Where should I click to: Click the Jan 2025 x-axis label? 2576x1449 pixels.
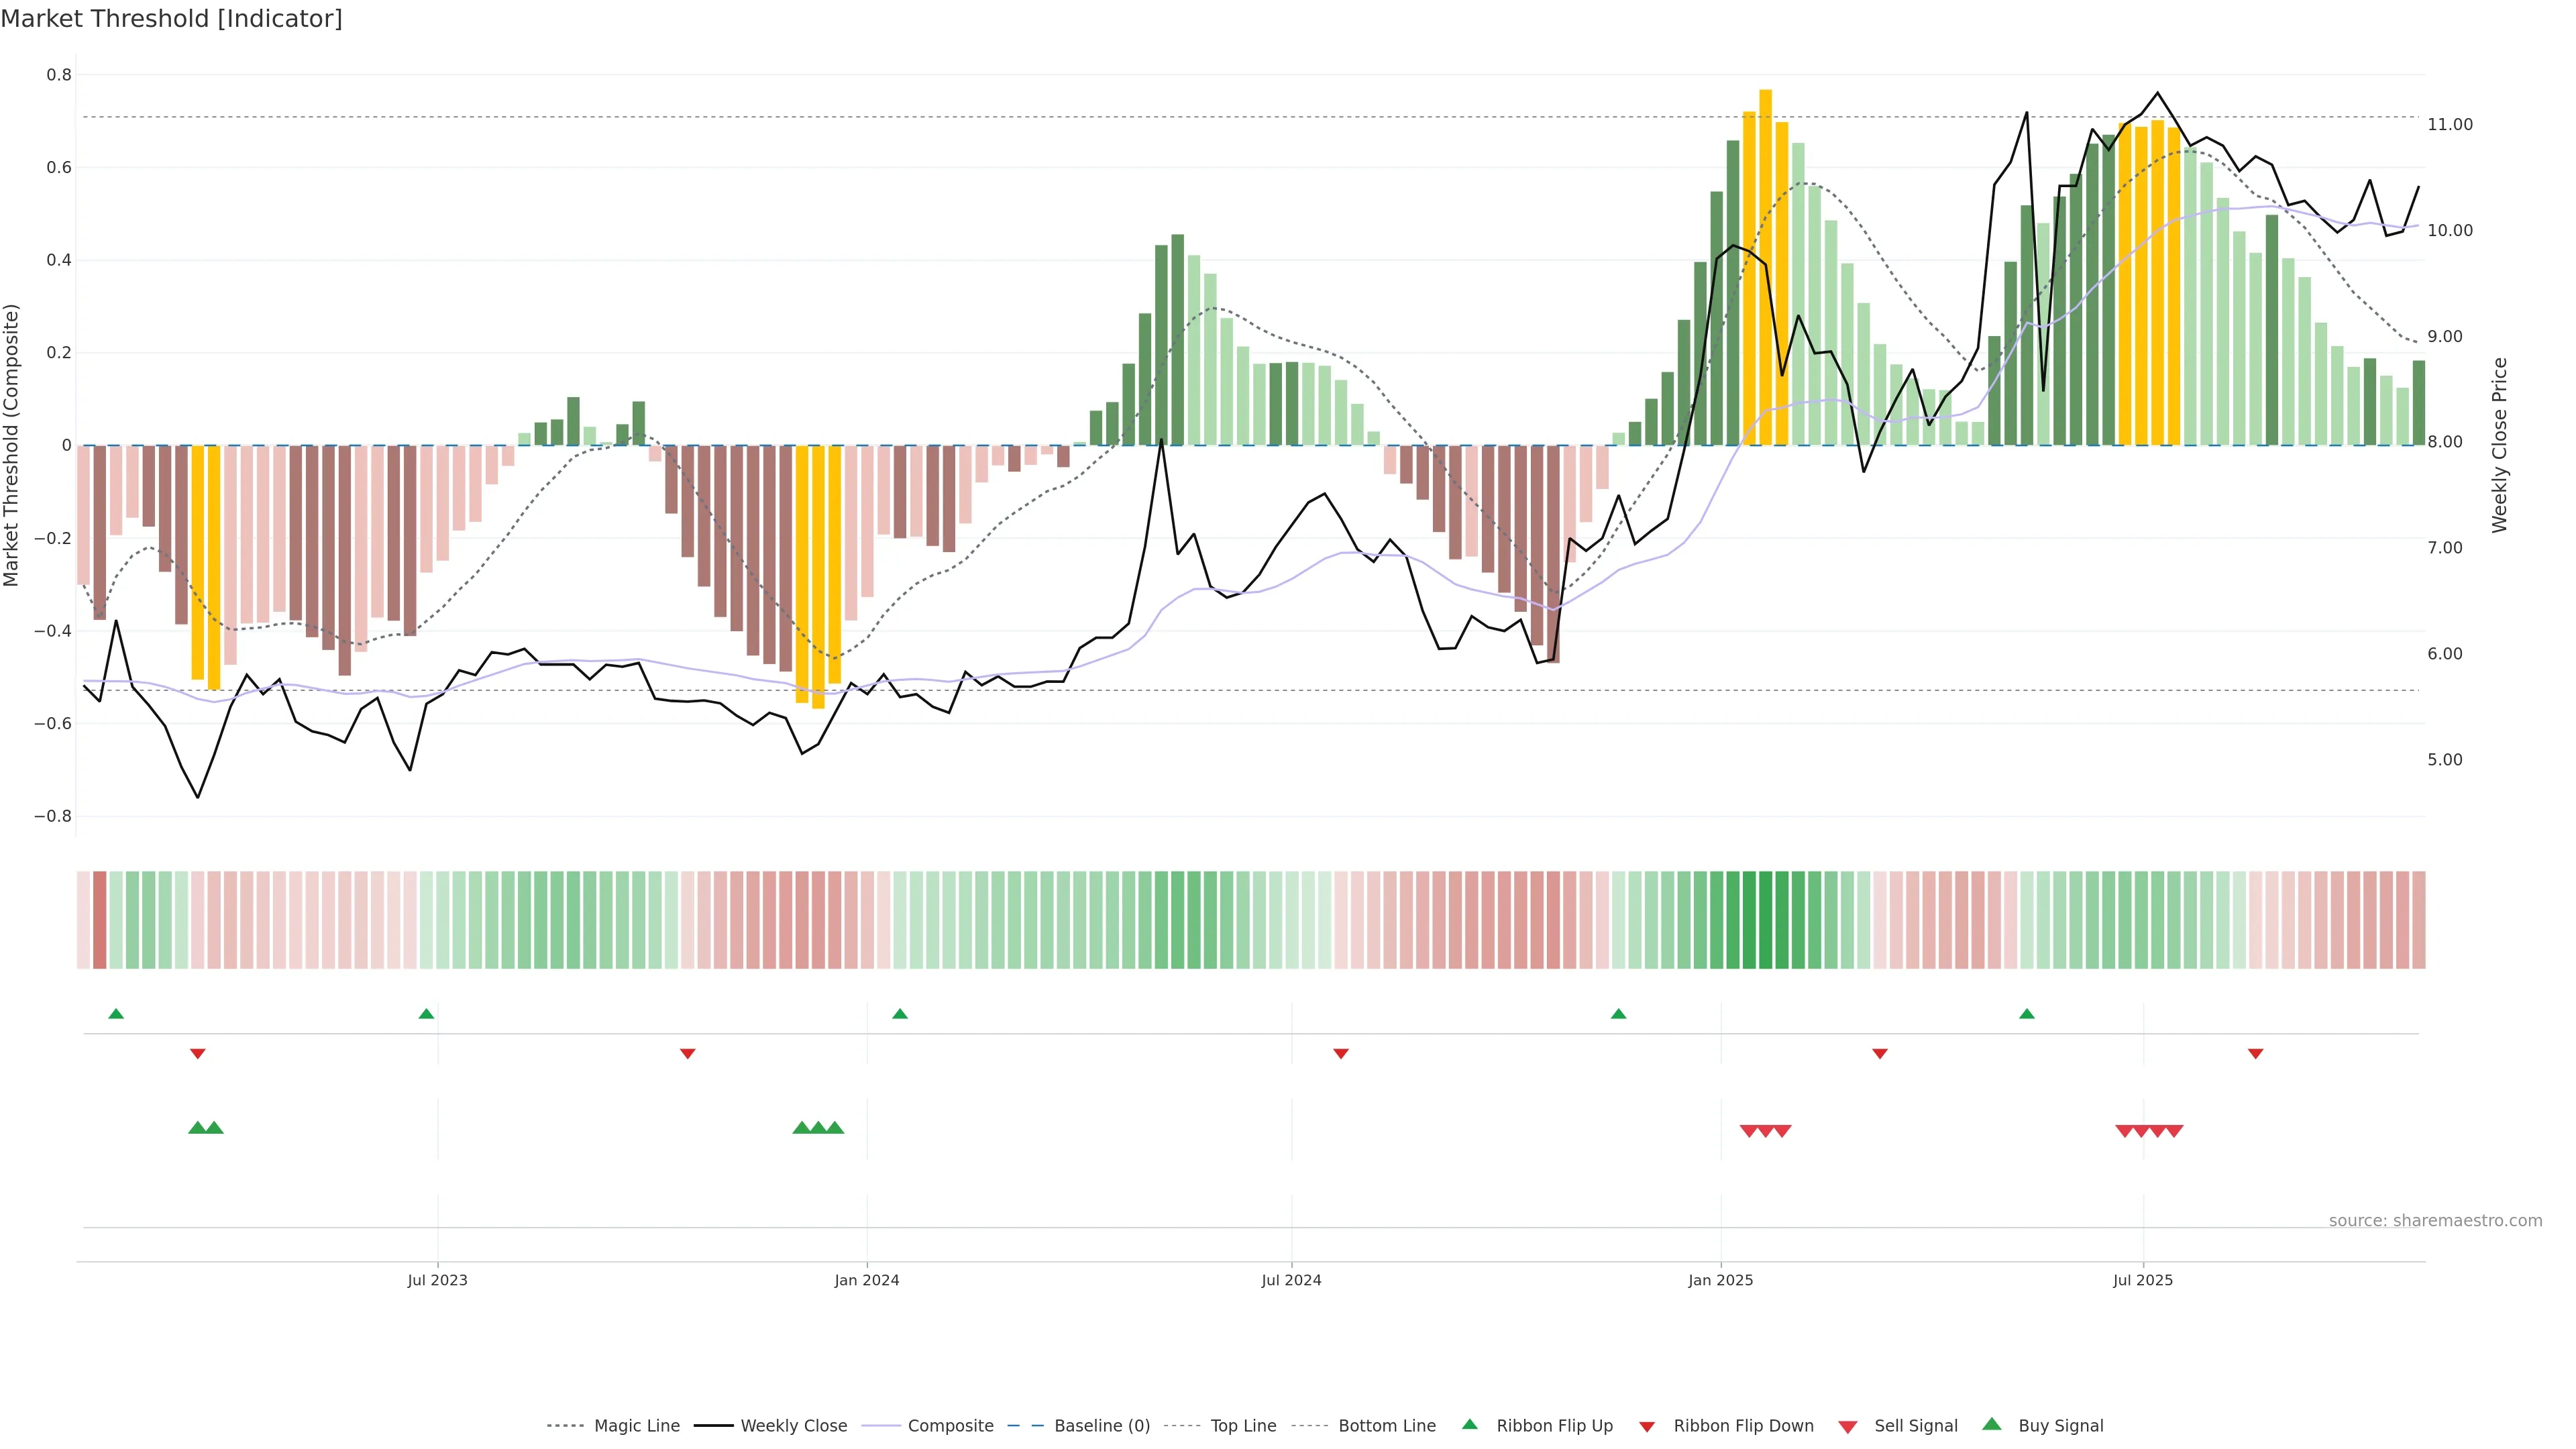pyautogui.click(x=1720, y=1280)
